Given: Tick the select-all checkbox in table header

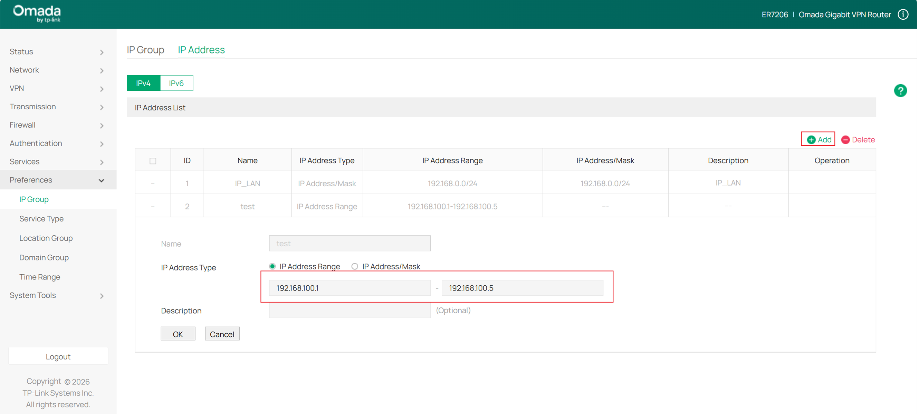Looking at the screenshot, I should (153, 161).
